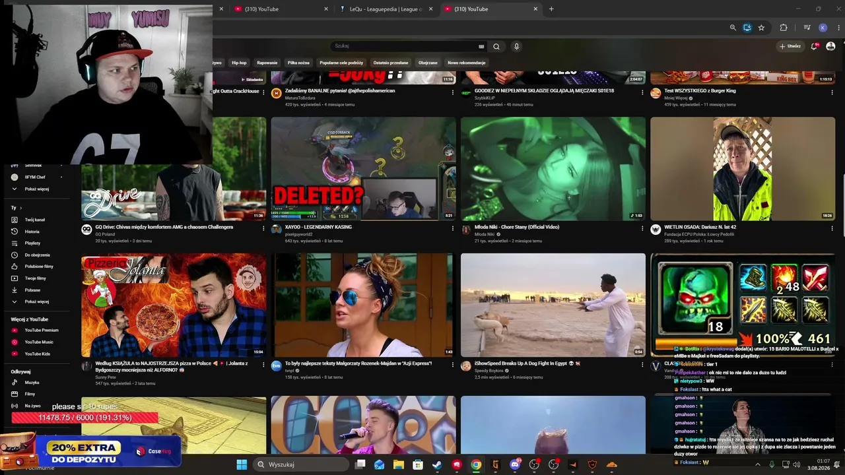Switch to Chrome on the taskbar
845x475 pixels.
(x=476, y=464)
